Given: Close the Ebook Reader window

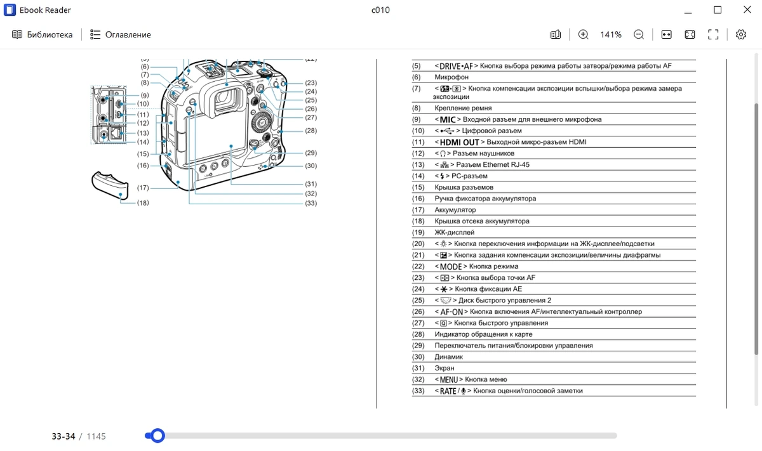Looking at the screenshot, I should pyautogui.click(x=747, y=10).
